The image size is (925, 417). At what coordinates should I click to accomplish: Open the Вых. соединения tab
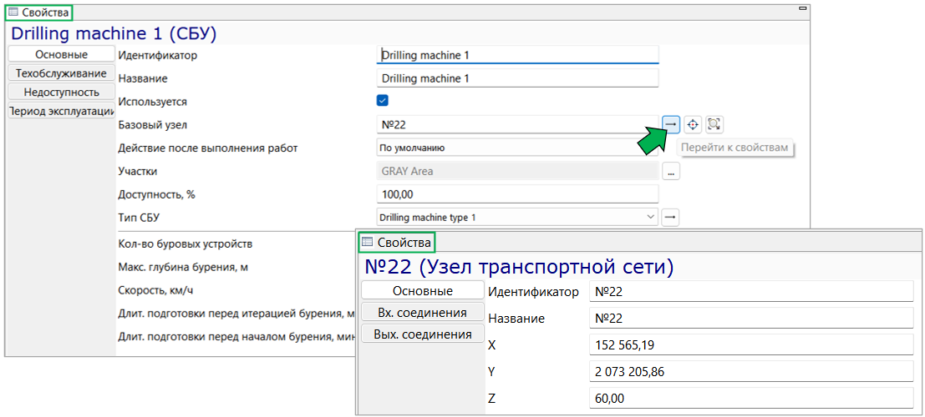422,334
